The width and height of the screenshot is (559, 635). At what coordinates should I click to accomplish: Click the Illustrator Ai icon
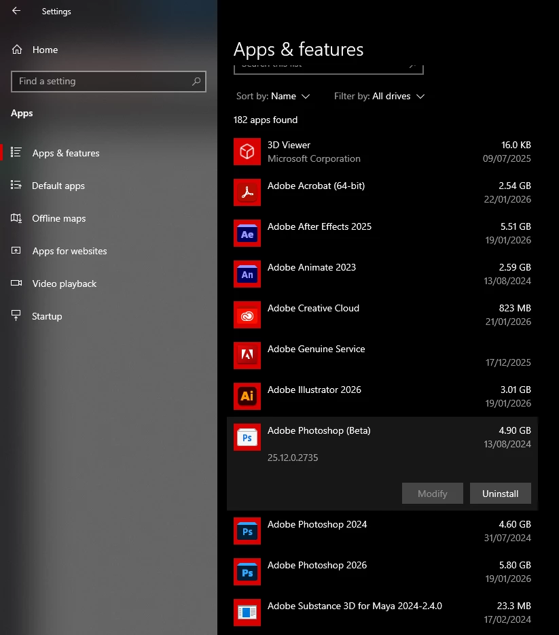tap(247, 396)
